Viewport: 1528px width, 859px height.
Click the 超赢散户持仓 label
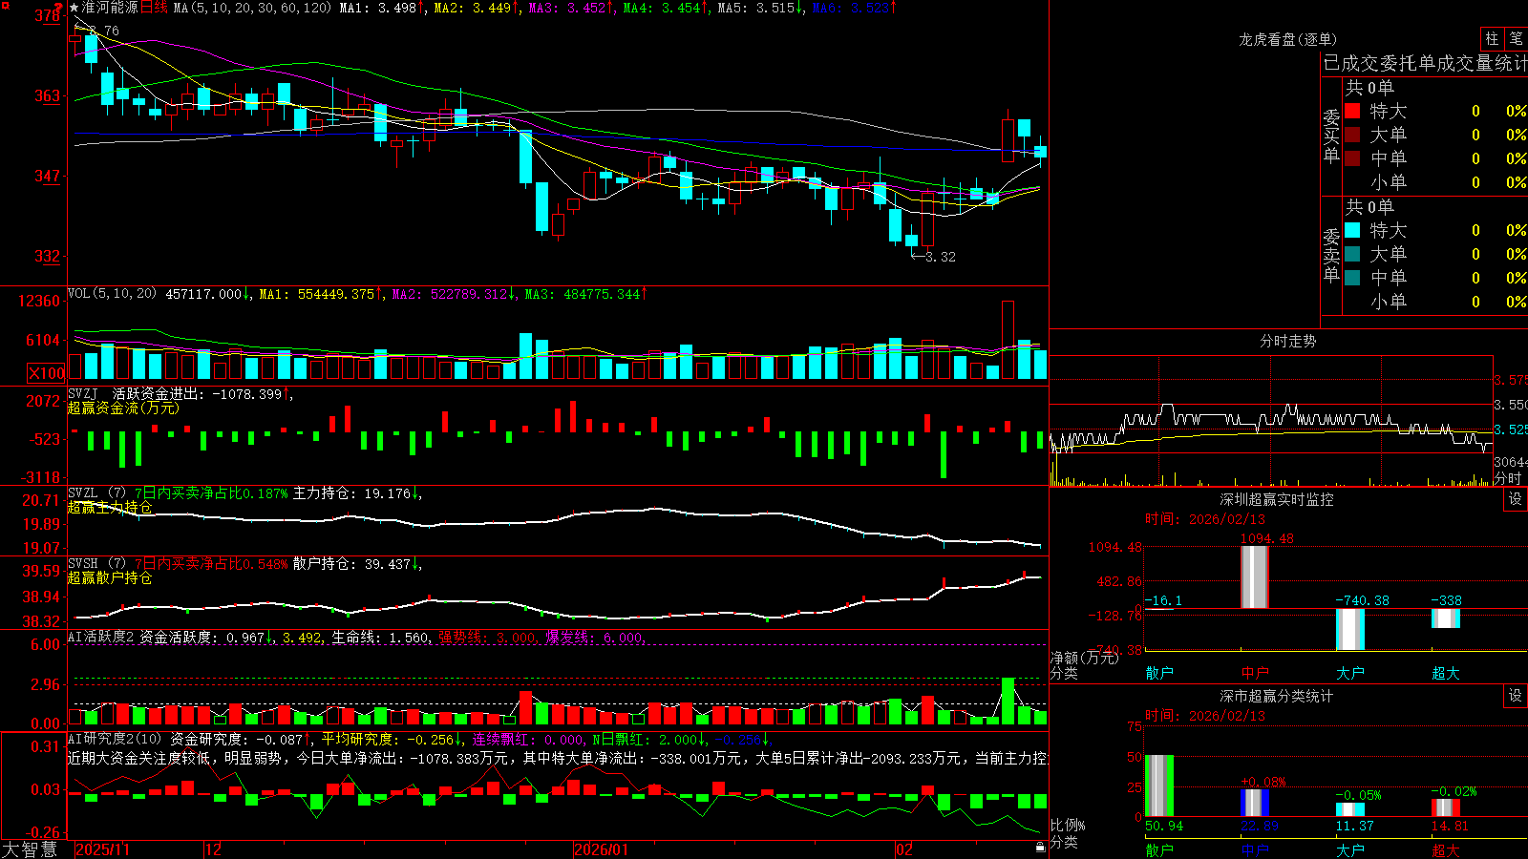point(110,577)
